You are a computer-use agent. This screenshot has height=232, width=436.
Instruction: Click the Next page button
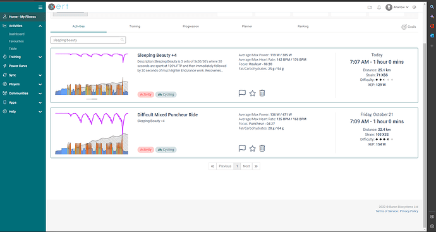click(246, 166)
